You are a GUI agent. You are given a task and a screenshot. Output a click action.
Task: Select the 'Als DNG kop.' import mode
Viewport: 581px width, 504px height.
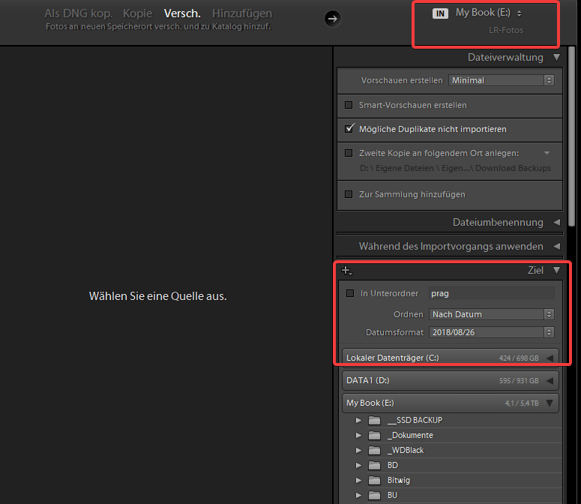tap(78, 13)
